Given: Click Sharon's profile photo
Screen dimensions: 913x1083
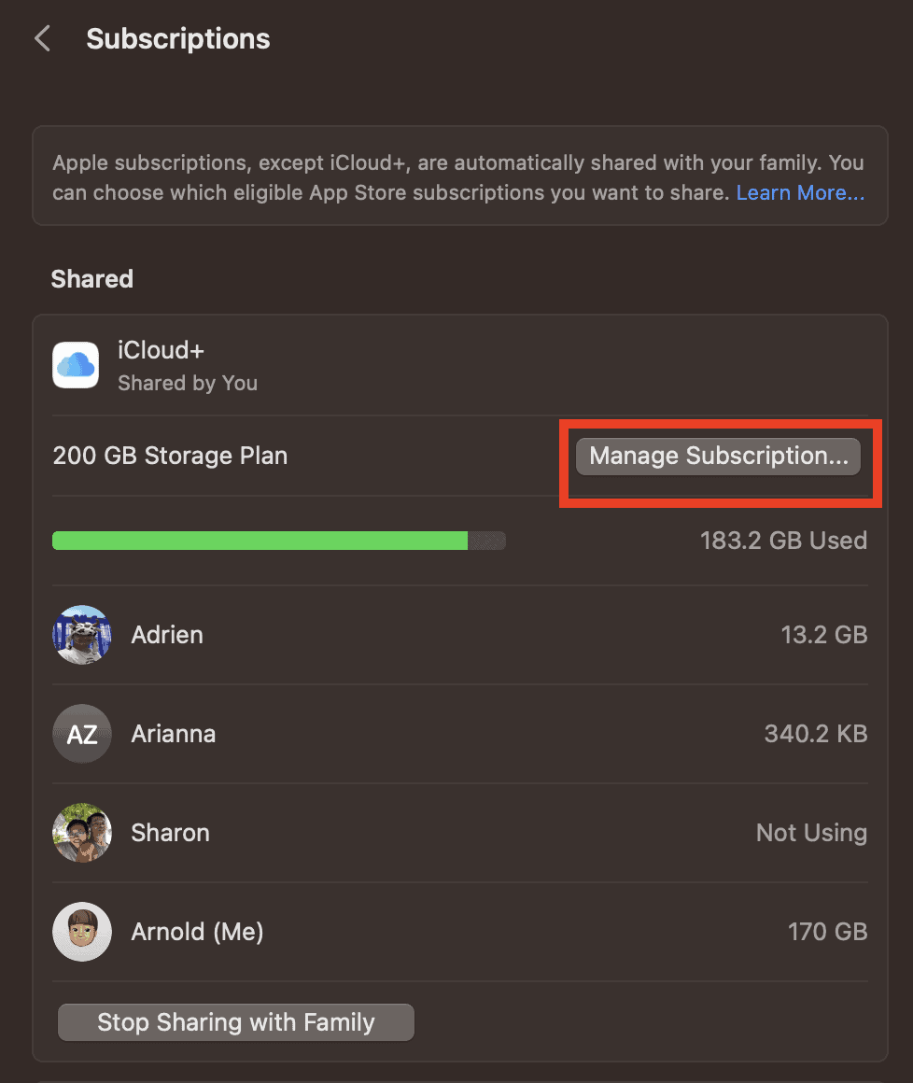Looking at the screenshot, I should point(82,833).
